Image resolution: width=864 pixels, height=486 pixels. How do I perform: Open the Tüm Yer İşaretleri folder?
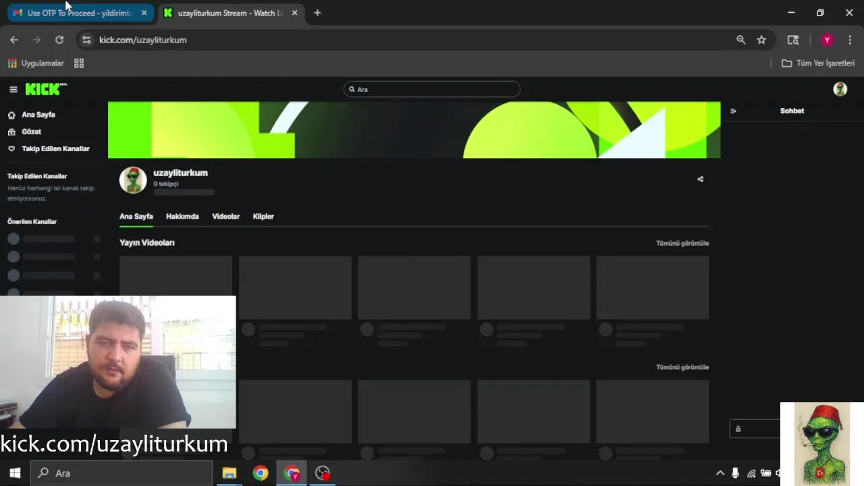(x=818, y=63)
